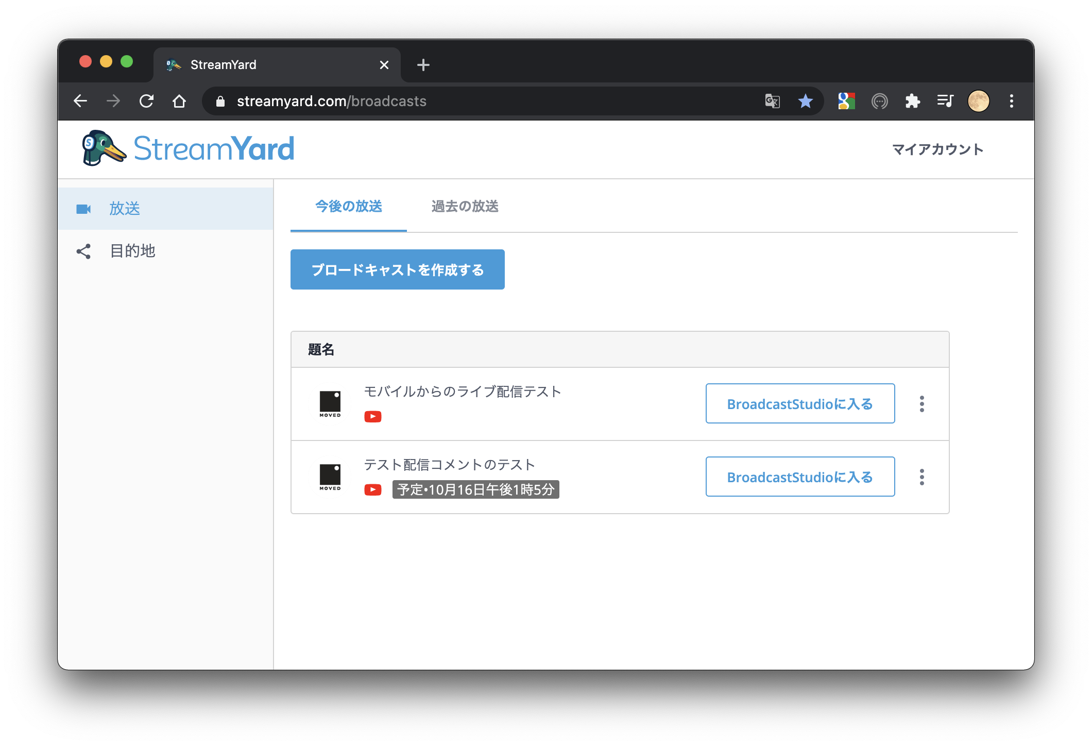Click MOVED thumbnail of モバイルからのライブ配信テスト
The image size is (1092, 746).
point(330,404)
